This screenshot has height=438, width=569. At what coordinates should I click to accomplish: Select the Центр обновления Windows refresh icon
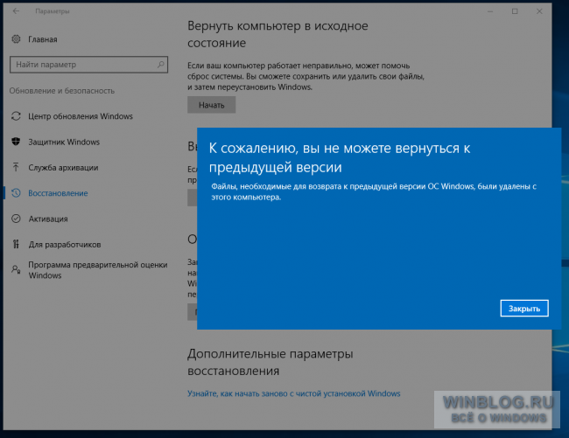coord(16,116)
